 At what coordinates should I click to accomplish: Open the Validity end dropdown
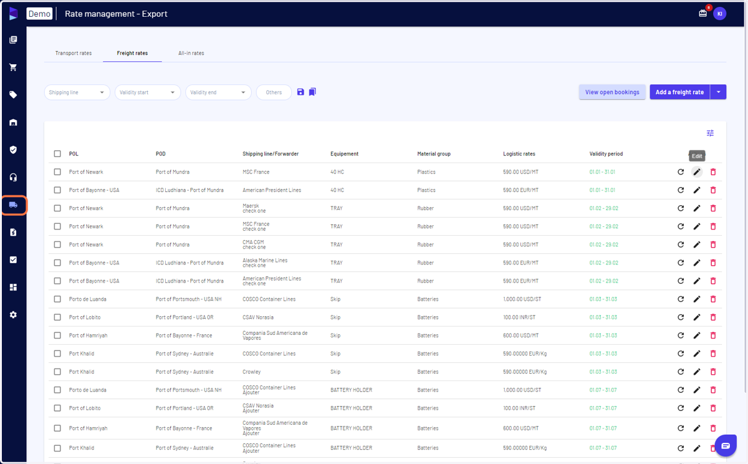[218, 92]
